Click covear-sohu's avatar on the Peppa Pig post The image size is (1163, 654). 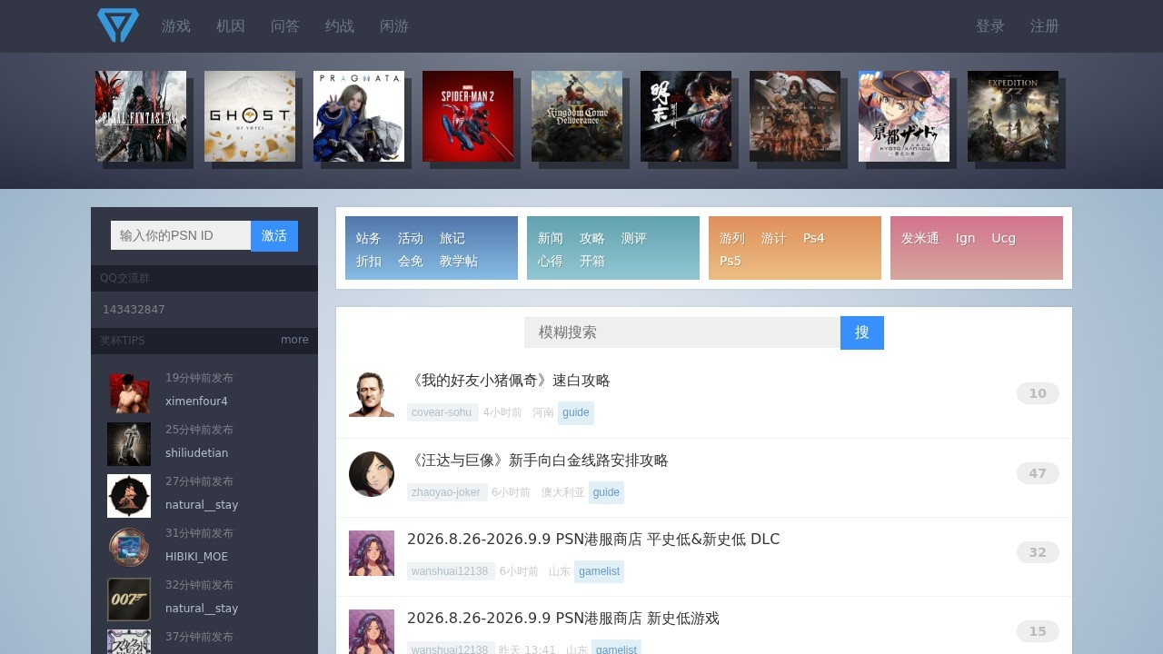(372, 394)
